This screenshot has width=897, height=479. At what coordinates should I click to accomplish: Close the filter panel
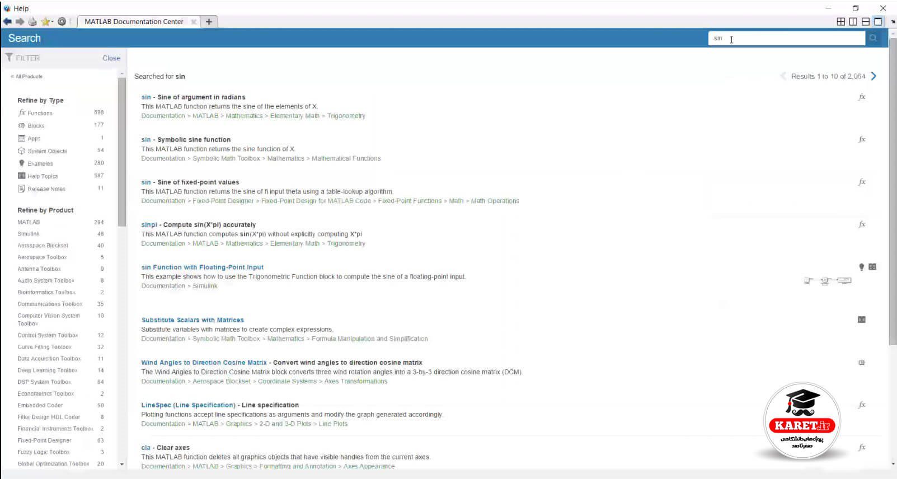click(111, 58)
